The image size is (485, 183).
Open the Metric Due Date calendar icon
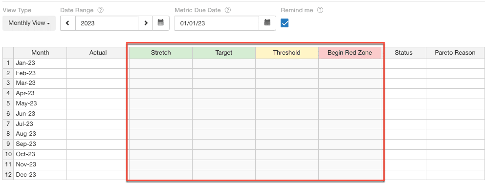(267, 23)
